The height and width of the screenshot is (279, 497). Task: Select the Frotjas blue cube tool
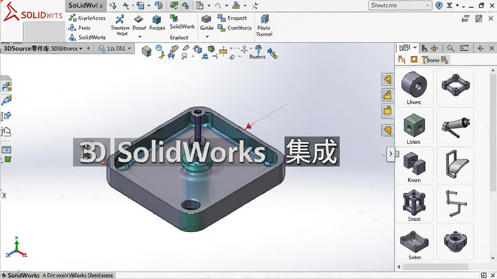pyautogui.click(x=157, y=23)
